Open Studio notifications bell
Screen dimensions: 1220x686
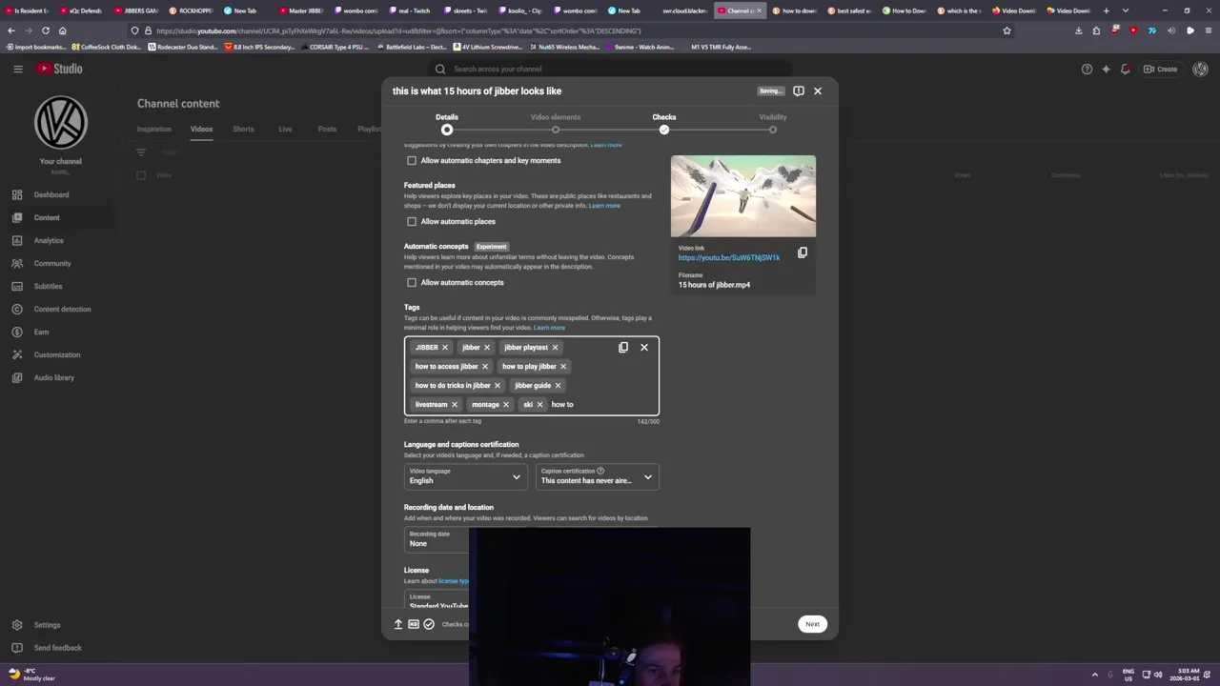tap(1126, 69)
